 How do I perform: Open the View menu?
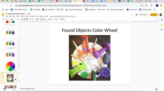click(14, 16)
